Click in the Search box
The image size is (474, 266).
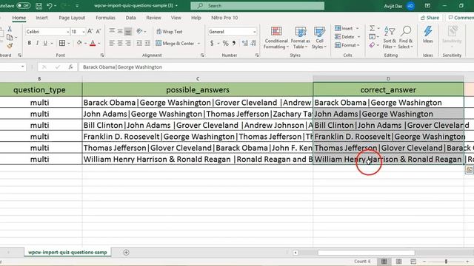coord(258,6)
